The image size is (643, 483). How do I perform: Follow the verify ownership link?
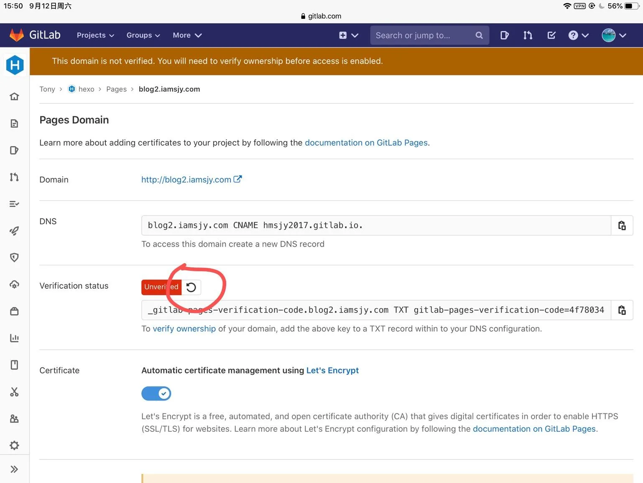[x=184, y=329]
